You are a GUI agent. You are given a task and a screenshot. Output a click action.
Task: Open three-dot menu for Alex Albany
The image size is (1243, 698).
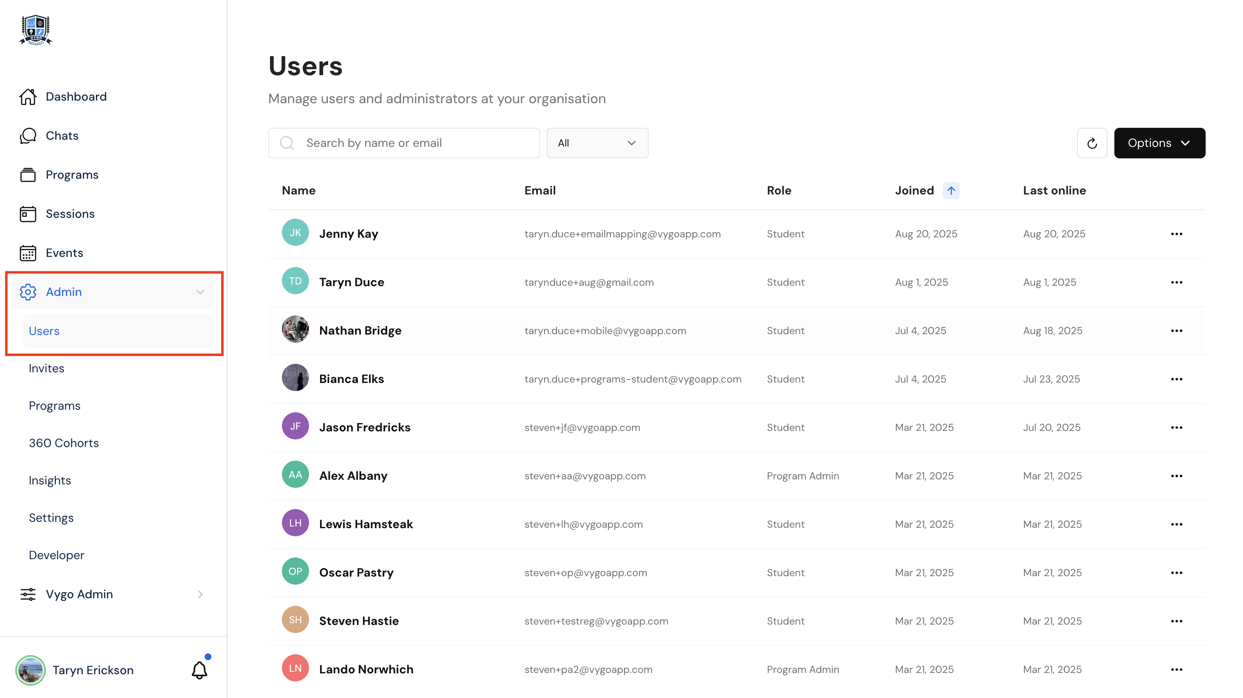click(1176, 476)
